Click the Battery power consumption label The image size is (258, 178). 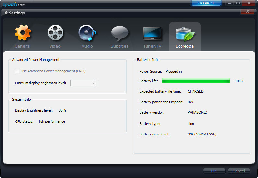(x=161, y=102)
